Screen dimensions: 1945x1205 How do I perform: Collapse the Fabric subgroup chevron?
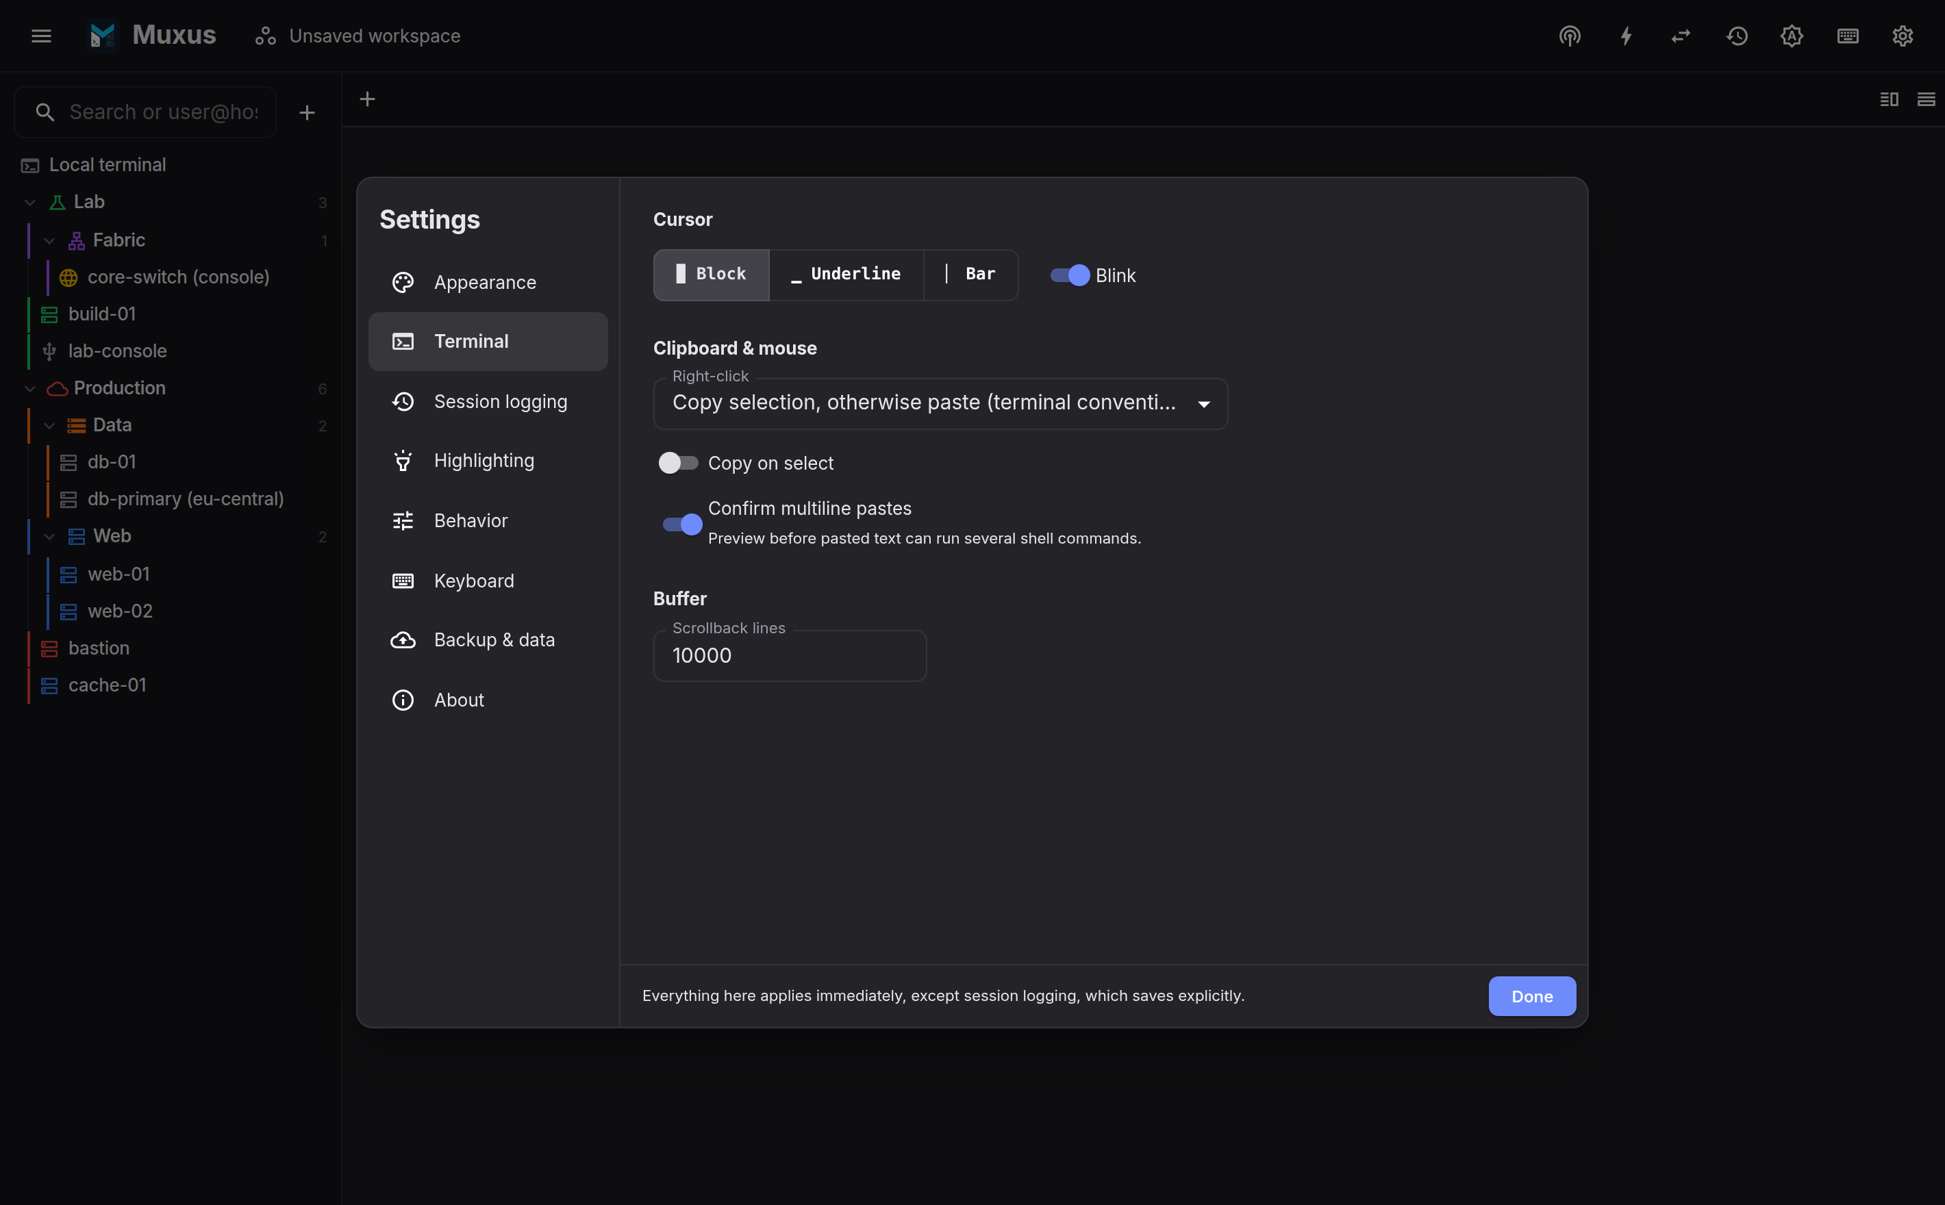point(49,241)
